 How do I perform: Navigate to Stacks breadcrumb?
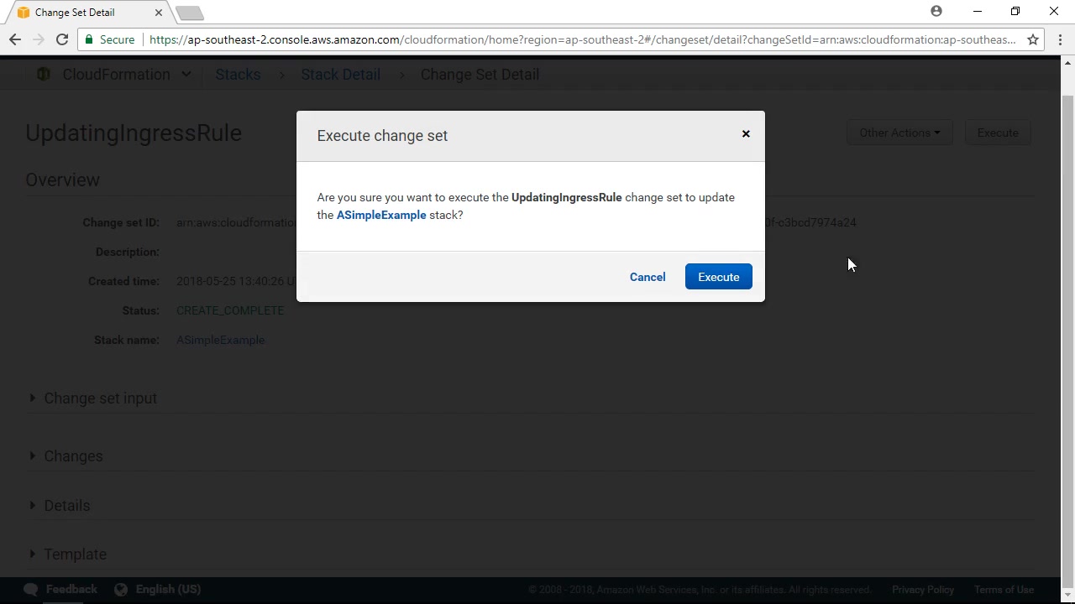(x=238, y=75)
